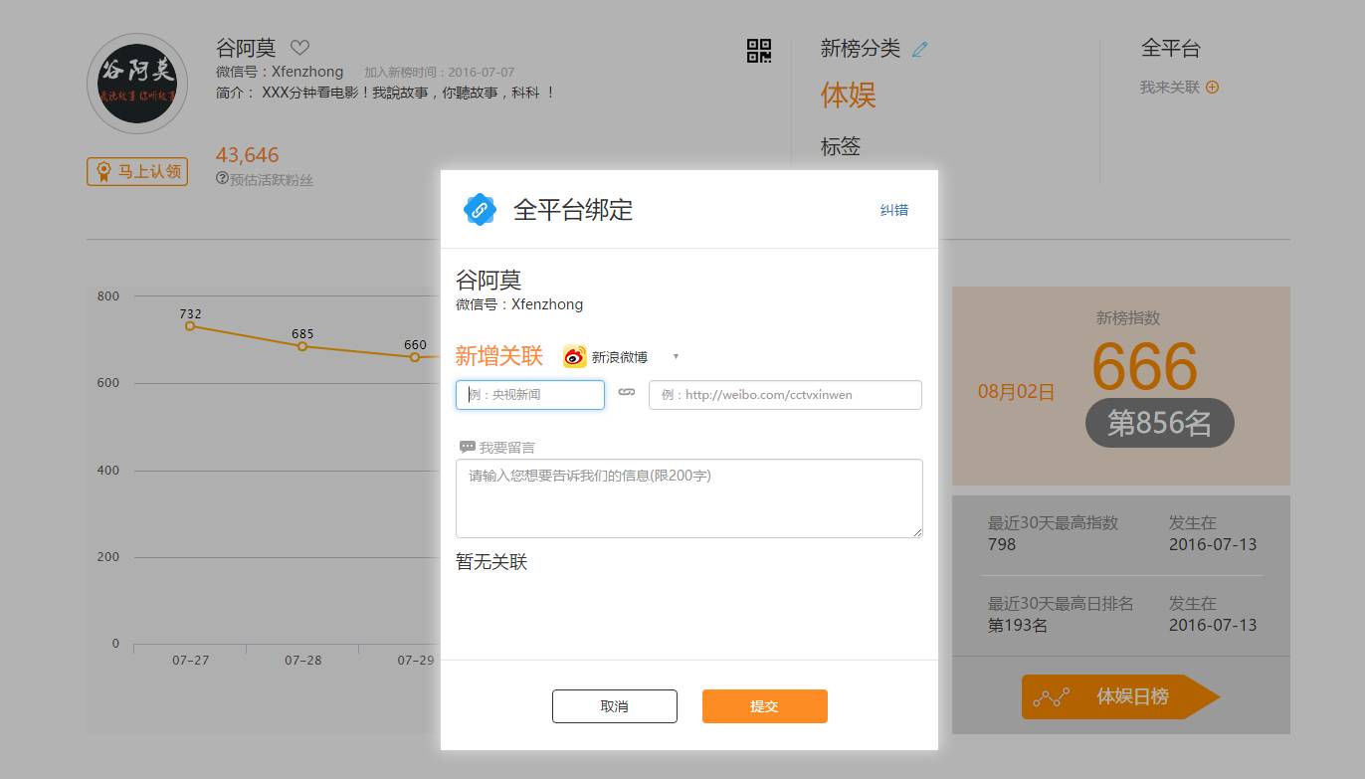Click the Weibo URL input field
1365x779 pixels.
point(784,395)
